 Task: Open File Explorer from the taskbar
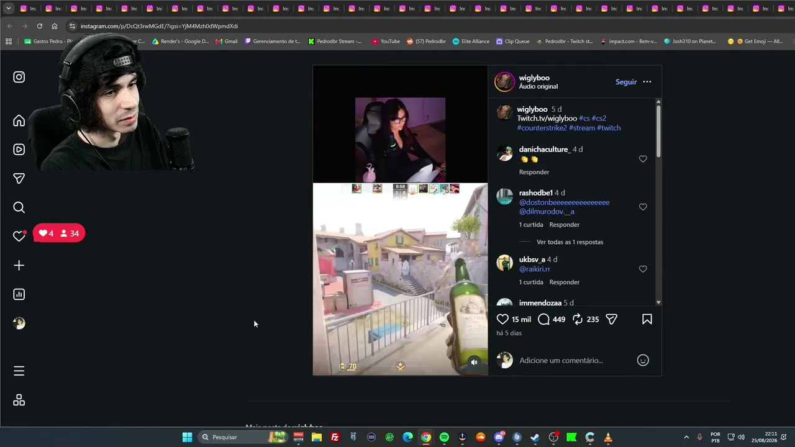[317, 437]
